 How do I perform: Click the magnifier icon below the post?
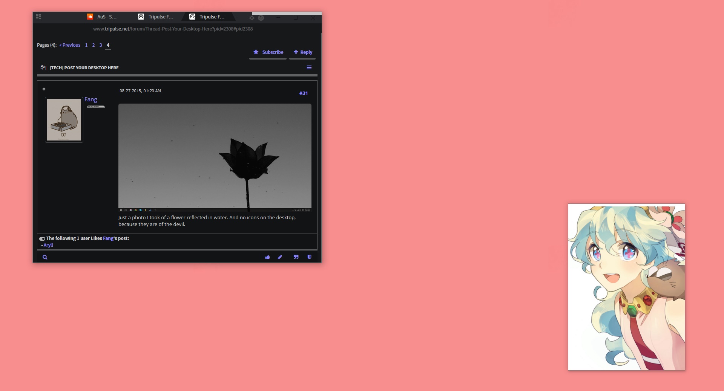pos(45,257)
